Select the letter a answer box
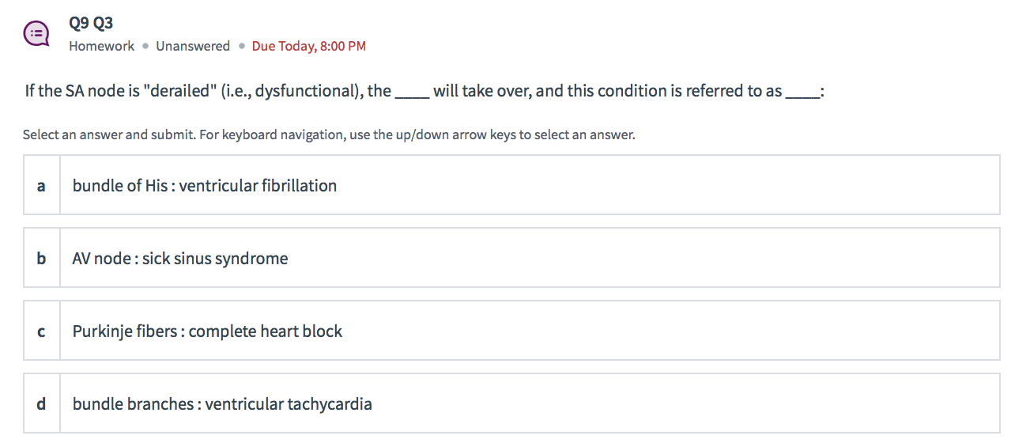Image resolution: width=1015 pixels, height=443 pixels. [41, 186]
